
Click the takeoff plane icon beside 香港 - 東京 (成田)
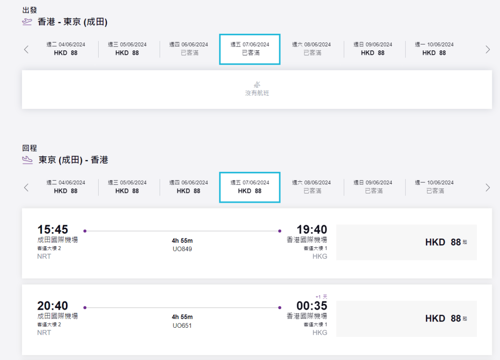[x=27, y=21]
